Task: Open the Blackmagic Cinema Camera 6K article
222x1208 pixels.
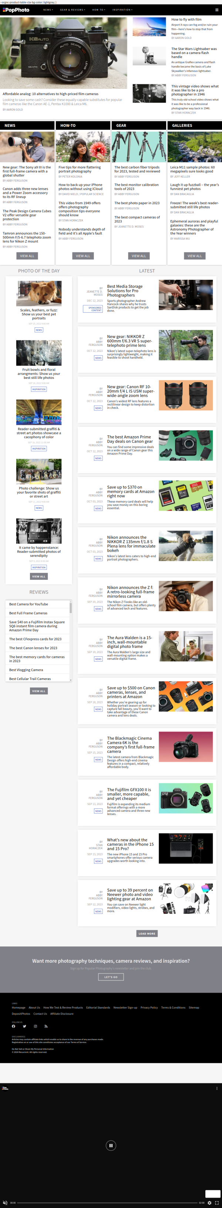Action: (x=131, y=745)
